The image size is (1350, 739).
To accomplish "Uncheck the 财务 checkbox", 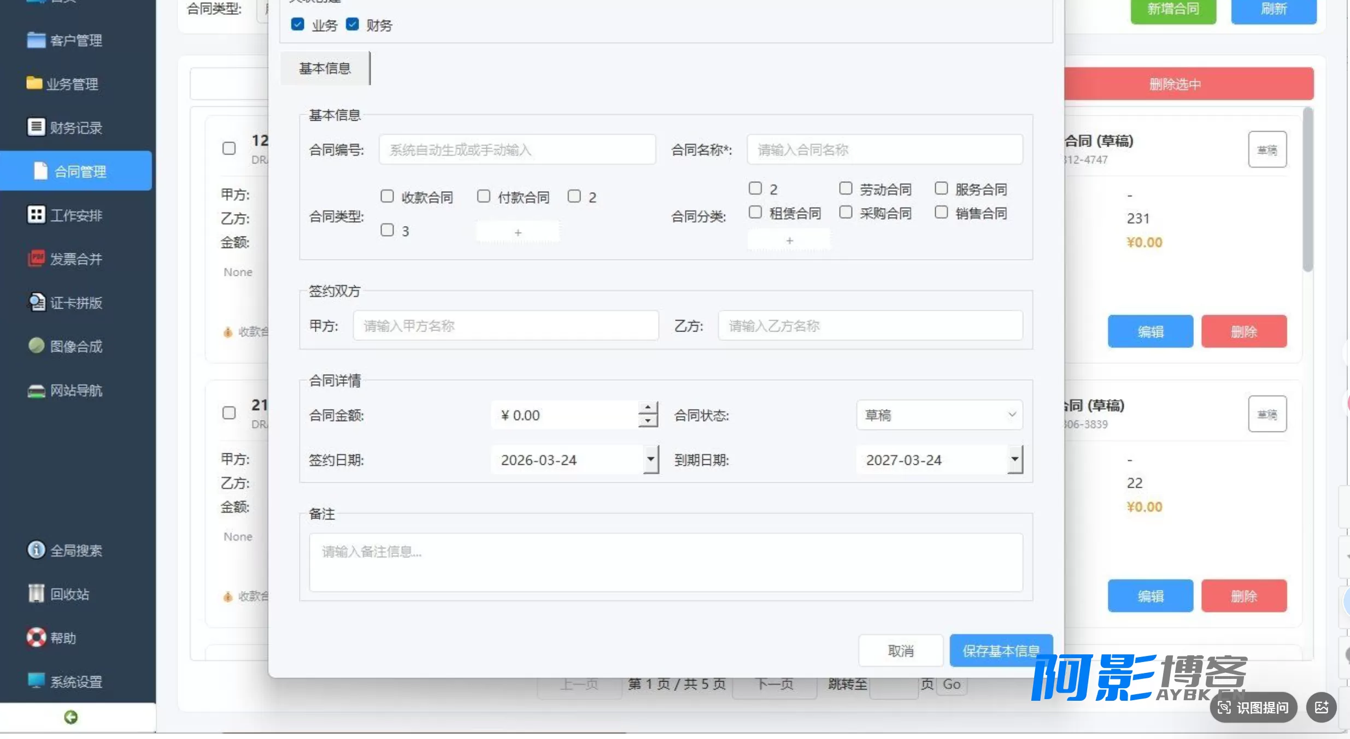I will [353, 24].
